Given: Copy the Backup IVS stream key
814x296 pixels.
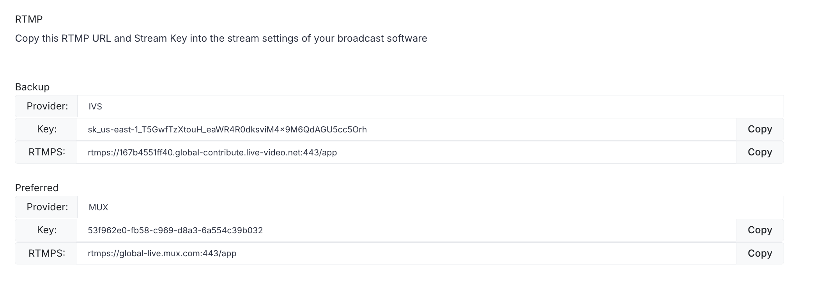Looking at the screenshot, I should tap(760, 129).
